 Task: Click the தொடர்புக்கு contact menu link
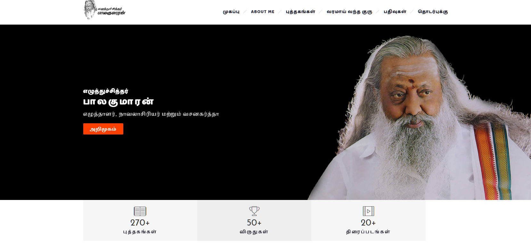click(x=433, y=12)
